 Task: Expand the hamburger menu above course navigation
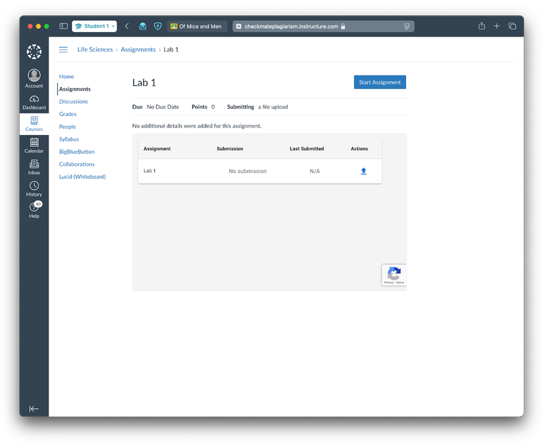point(63,49)
